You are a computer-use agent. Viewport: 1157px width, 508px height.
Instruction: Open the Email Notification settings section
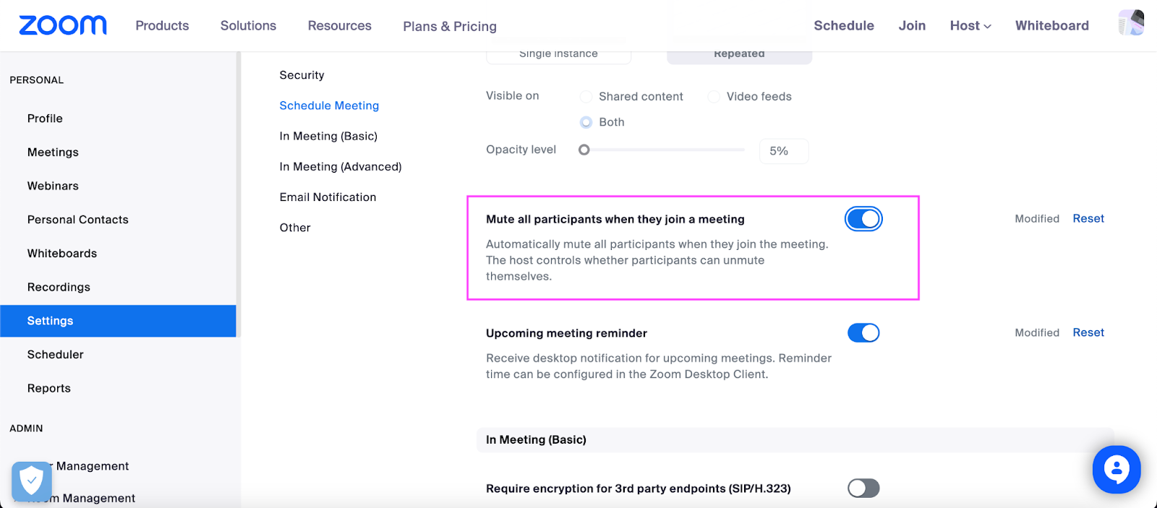(328, 197)
